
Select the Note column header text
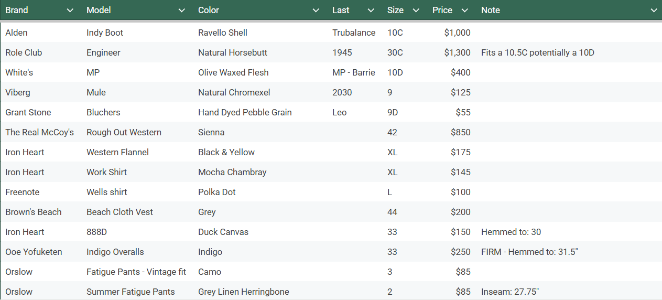click(491, 10)
